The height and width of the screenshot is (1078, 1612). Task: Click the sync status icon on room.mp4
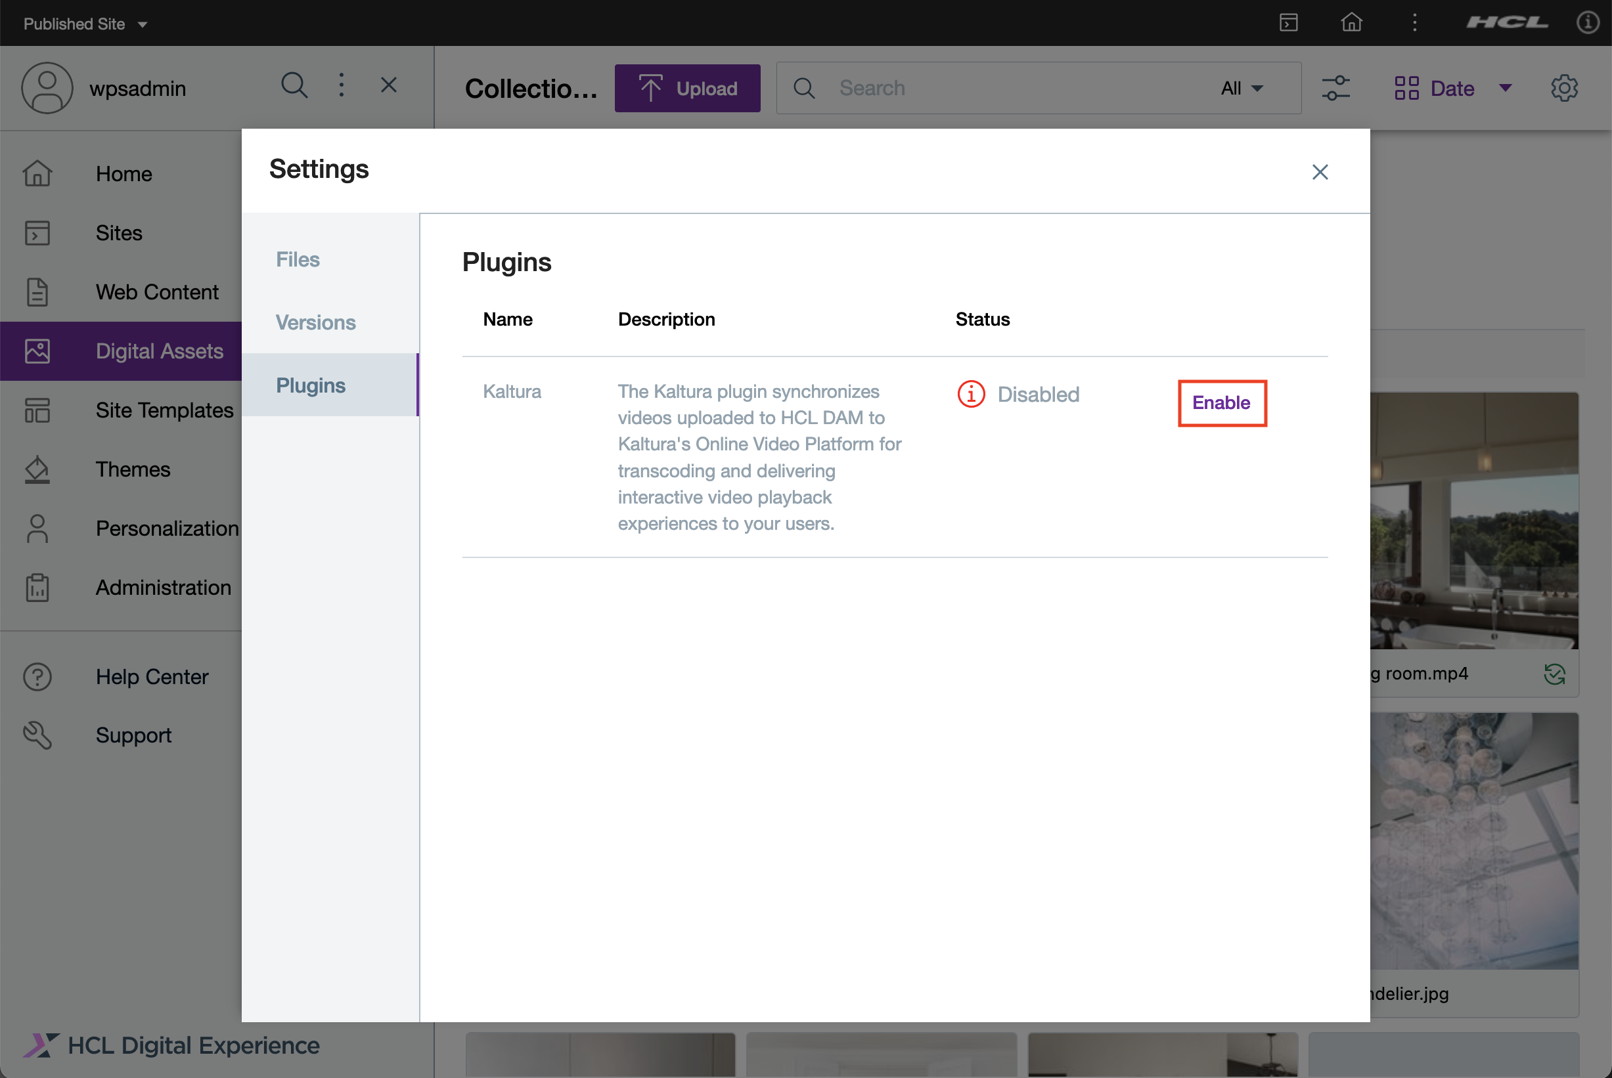click(x=1555, y=674)
